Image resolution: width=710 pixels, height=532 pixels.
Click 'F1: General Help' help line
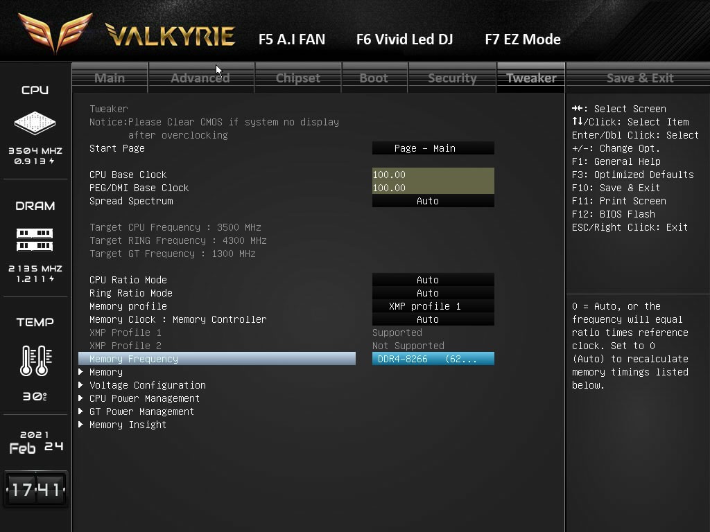(616, 161)
